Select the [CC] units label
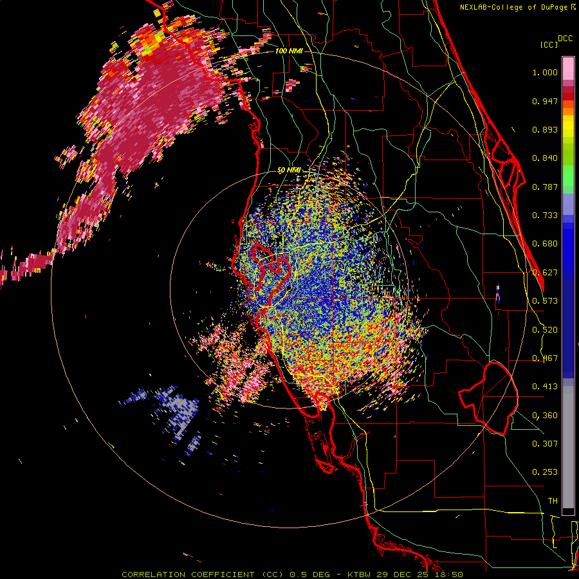 point(549,44)
